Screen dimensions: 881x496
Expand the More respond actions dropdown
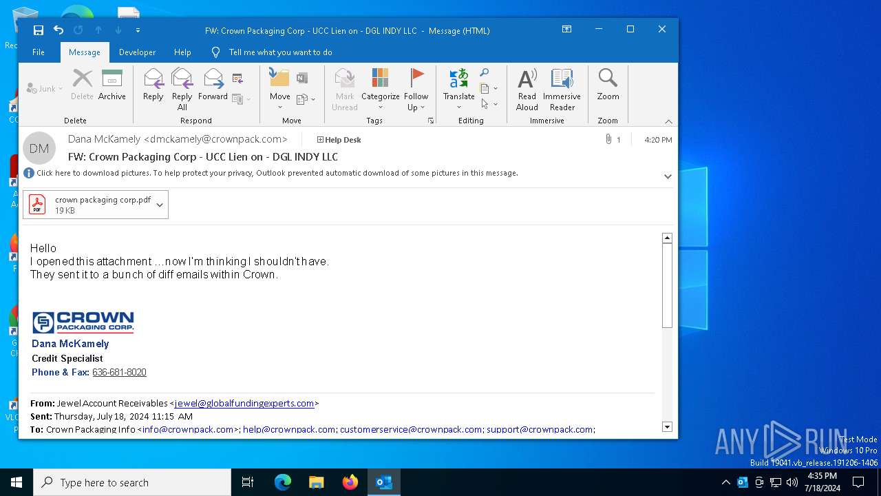click(241, 99)
